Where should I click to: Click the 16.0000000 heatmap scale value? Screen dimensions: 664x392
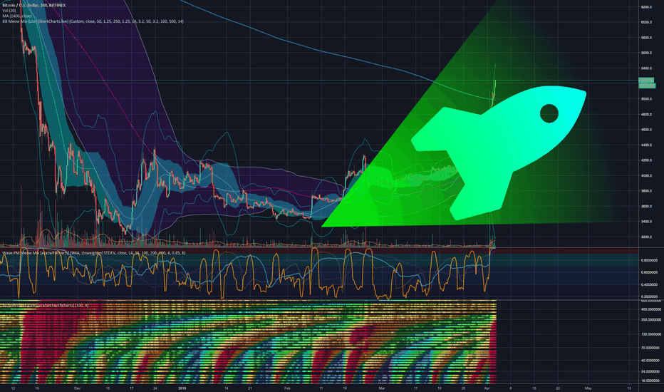click(650, 381)
